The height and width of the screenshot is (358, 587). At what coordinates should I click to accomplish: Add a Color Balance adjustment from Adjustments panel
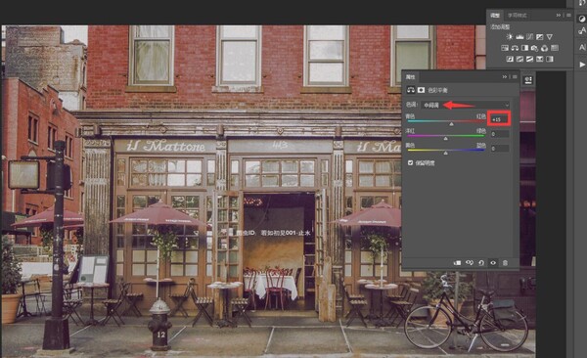[x=515, y=48]
